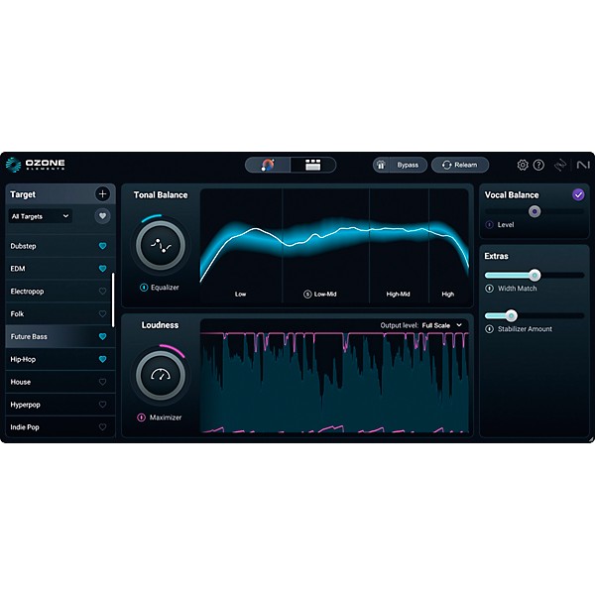
Task: Select the EDM target
Action: pyautogui.click(x=59, y=269)
